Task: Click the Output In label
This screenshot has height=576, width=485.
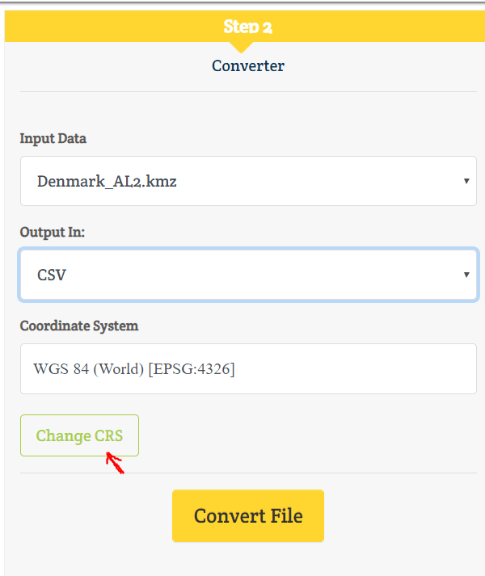Action: pos(53,232)
